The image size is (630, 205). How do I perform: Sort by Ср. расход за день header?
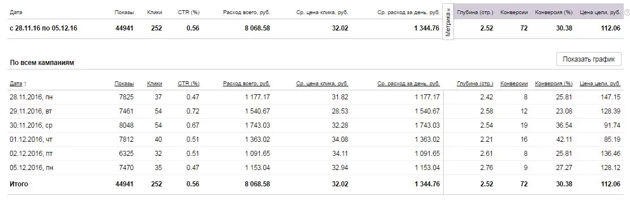pos(409,84)
